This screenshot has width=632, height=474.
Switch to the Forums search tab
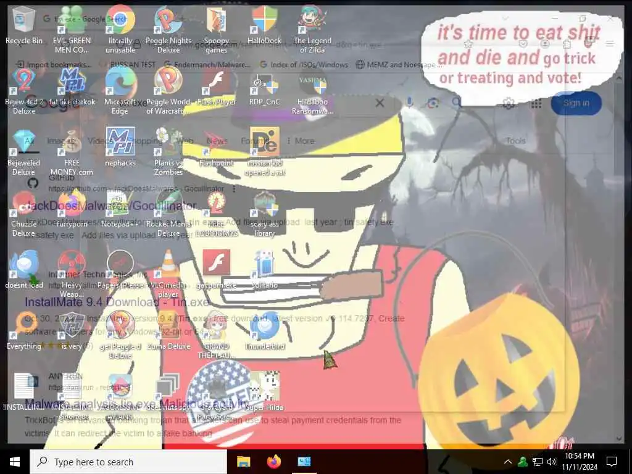tap(254, 141)
